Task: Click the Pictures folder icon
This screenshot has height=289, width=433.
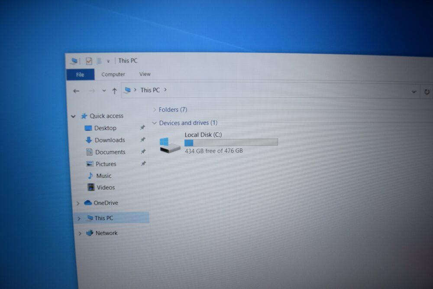Action: click(x=90, y=164)
